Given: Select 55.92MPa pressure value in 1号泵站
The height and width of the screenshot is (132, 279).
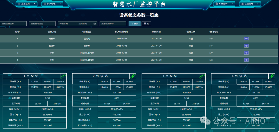Looking at the screenshot, I should [x=47, y=115].
